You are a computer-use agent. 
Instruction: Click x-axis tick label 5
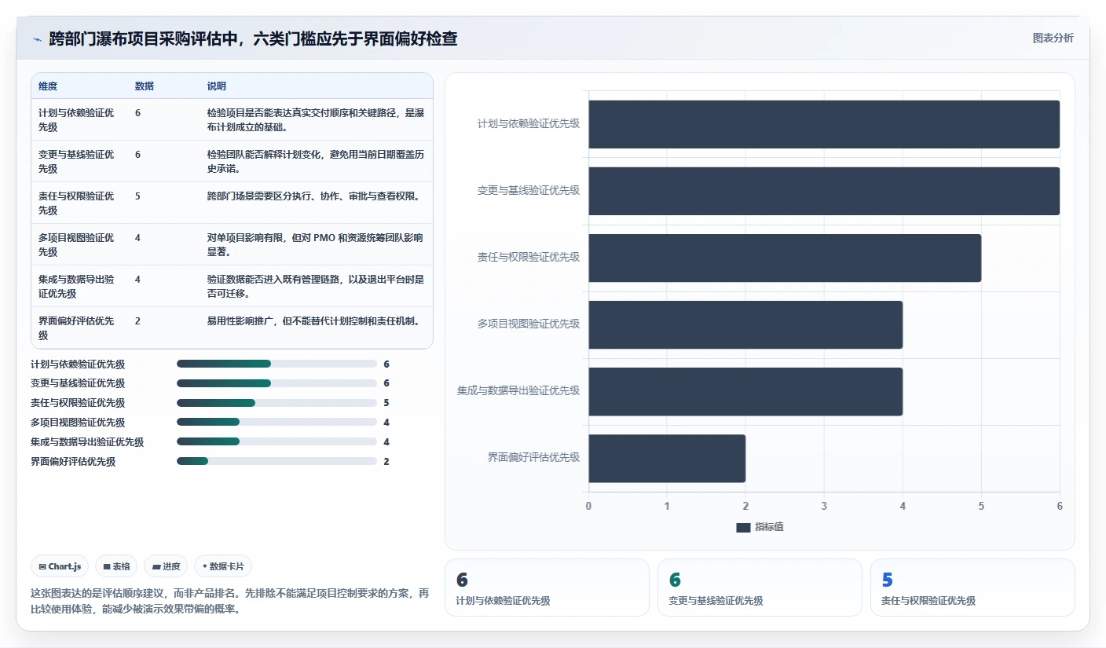click(x=981, y=506)
